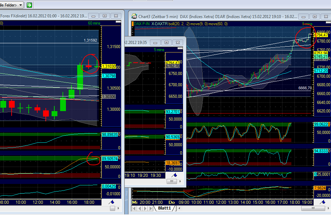Click the collapse bar icon in Forex chart
This screenshot has width=331, height=215.
119,22
